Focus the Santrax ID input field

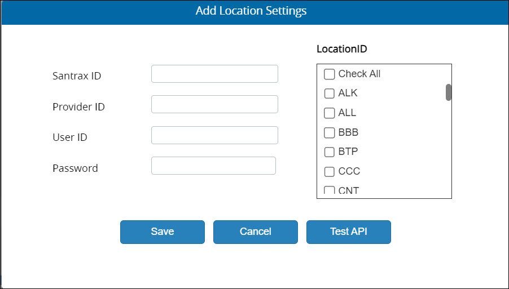214,74
